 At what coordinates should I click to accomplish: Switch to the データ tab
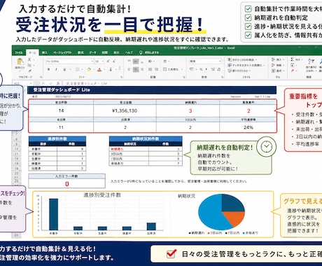[x=92, y=52]
